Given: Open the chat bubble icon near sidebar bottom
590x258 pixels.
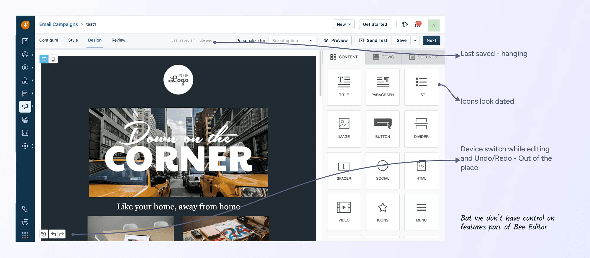Looking at the screenshot, I should coord(25,222).
